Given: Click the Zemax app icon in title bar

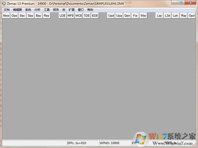Looking at the screenshot, I should coord(4,4).
